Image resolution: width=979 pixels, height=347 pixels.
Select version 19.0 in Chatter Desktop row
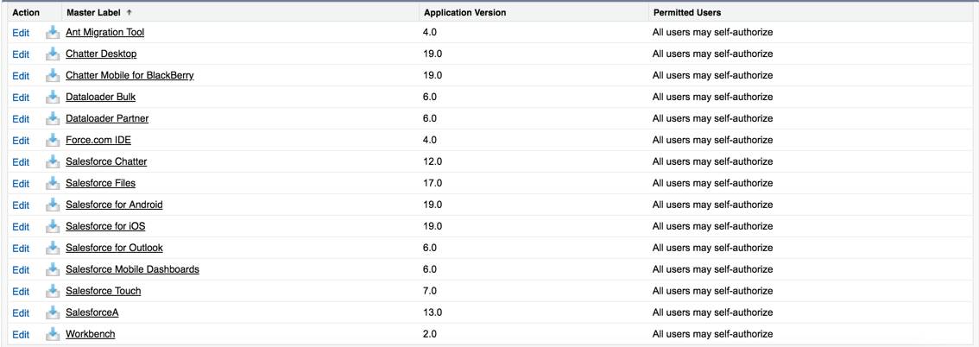tap(433, 54)
